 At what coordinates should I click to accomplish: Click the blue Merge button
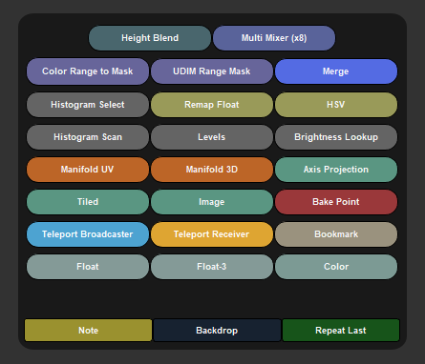click(336, 71)
